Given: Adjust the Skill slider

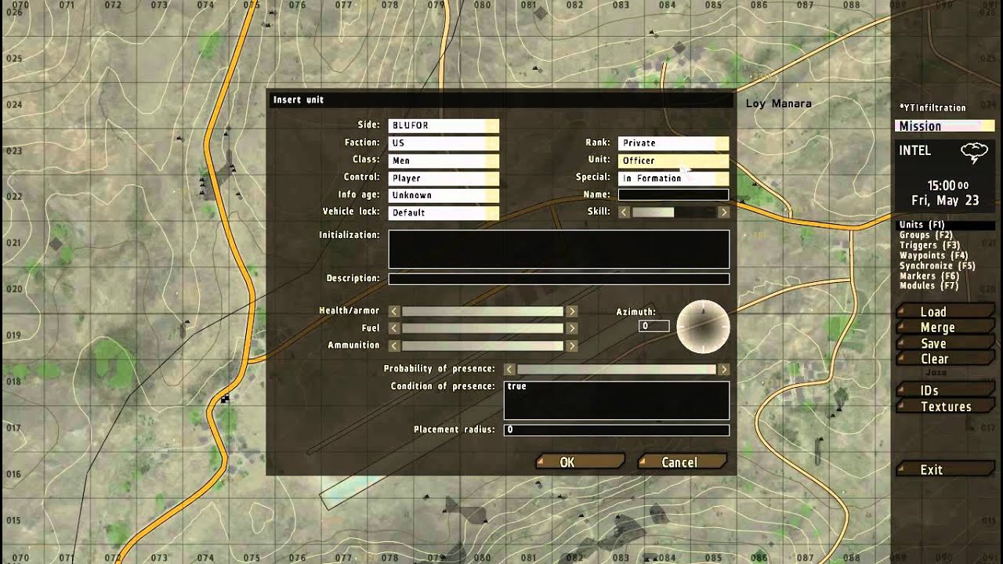Looking at the screenshot, I should pyautogui.click(x=673, y=211).
